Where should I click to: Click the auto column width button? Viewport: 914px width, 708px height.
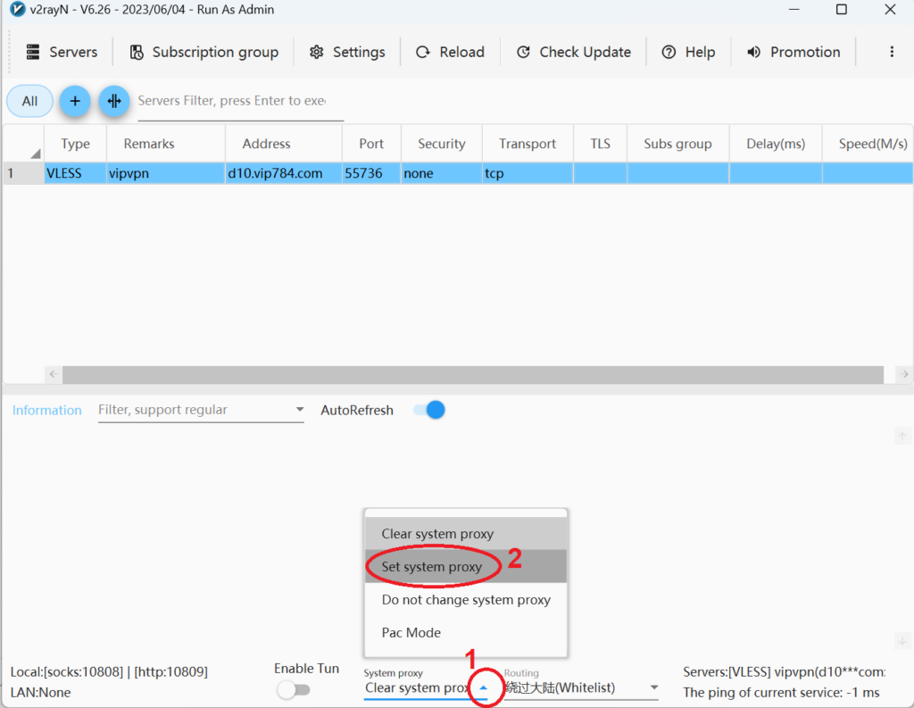point(114,101)
